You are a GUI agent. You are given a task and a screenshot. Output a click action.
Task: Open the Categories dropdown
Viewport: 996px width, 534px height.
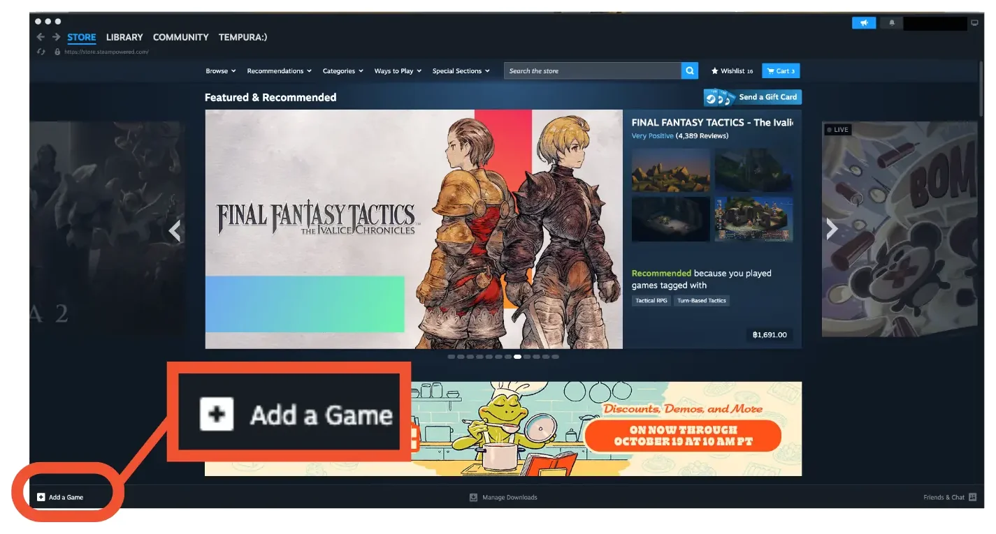(x=343, y=71)
